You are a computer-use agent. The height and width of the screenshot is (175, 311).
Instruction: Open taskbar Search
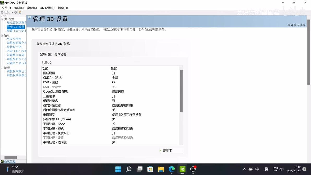coord(129,169)
